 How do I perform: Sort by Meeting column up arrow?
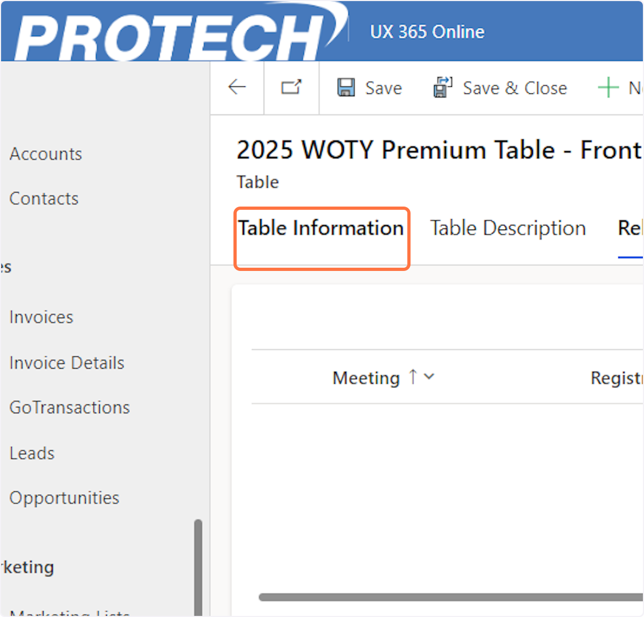coord(413,377)
